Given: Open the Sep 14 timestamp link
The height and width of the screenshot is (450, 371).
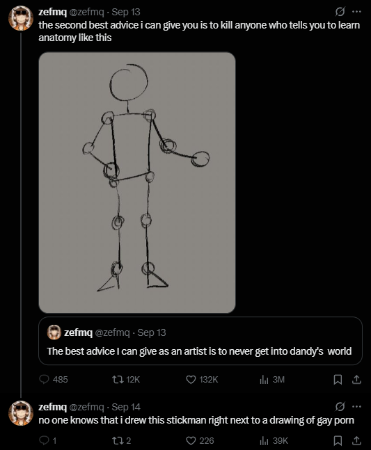Looking at the screenshot, I should [x=126, y=407].
